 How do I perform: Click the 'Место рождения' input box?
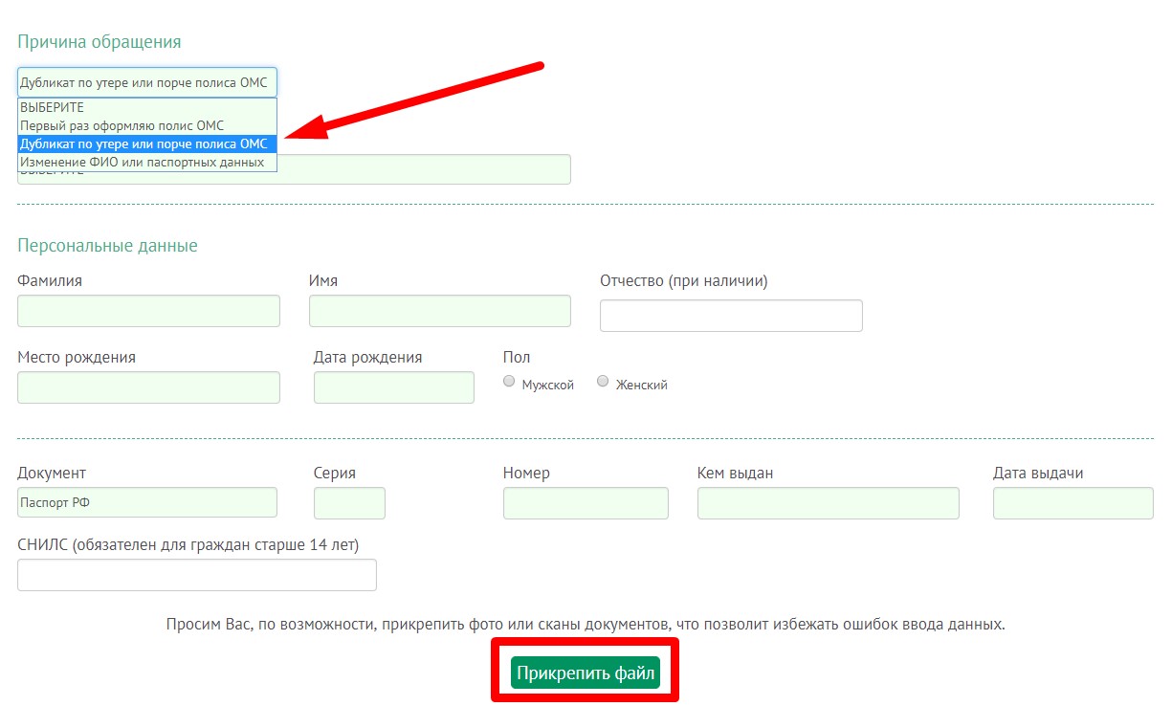148,387
